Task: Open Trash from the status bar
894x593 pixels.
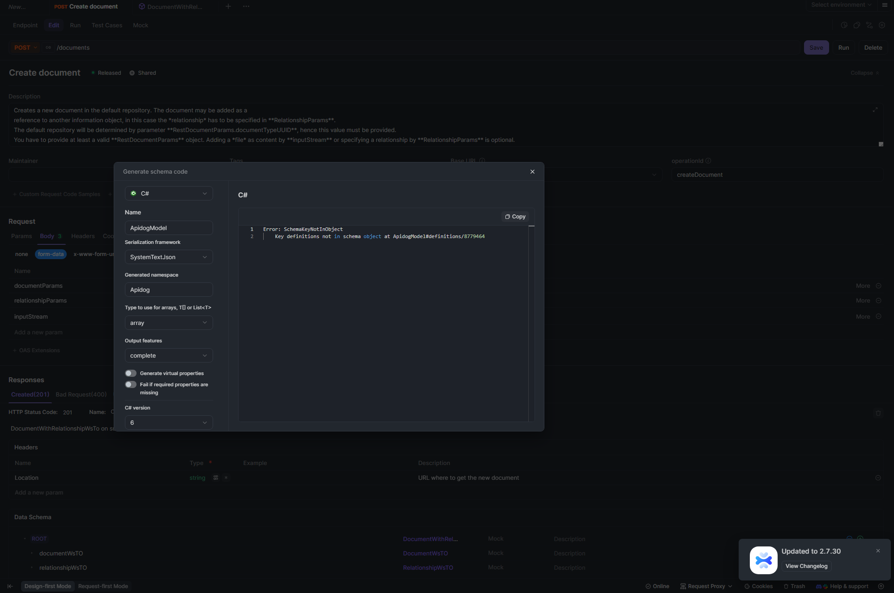Action: 794,586
